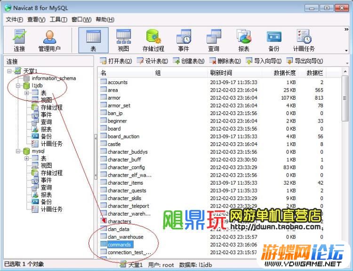
Task: Click scroll-up arrow of table list
Action: (345, 72)
